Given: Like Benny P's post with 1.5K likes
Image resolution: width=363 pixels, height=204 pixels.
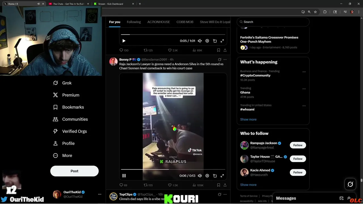Looking at the screenshot, I should pos(173,185).
